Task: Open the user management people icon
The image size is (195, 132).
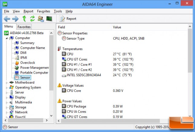Action: (41, 19)
